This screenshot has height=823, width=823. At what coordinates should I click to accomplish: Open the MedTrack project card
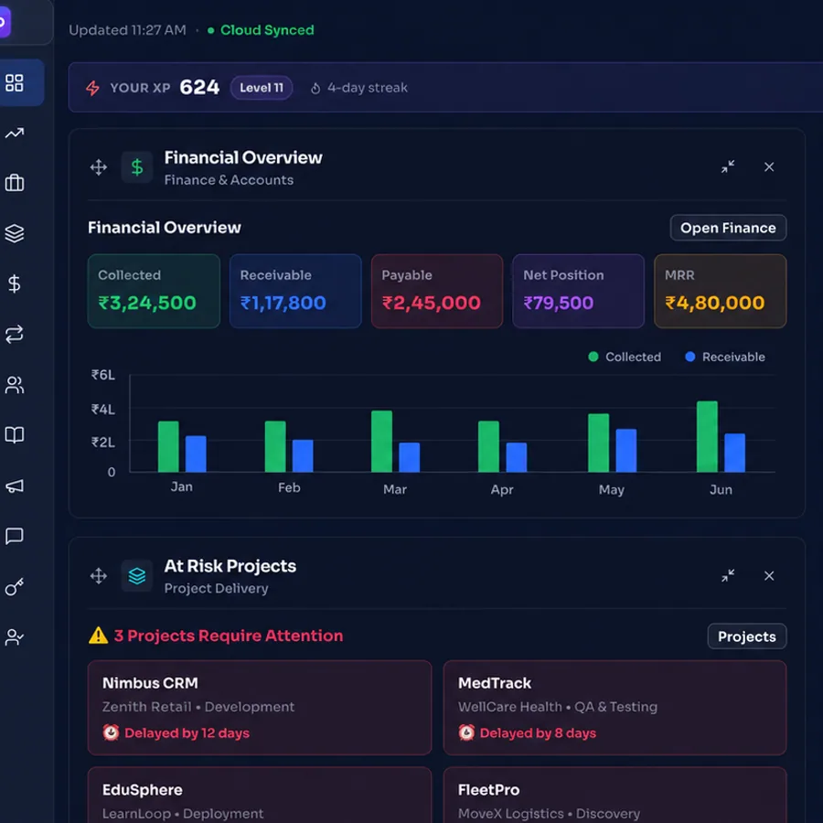point(615,708)
